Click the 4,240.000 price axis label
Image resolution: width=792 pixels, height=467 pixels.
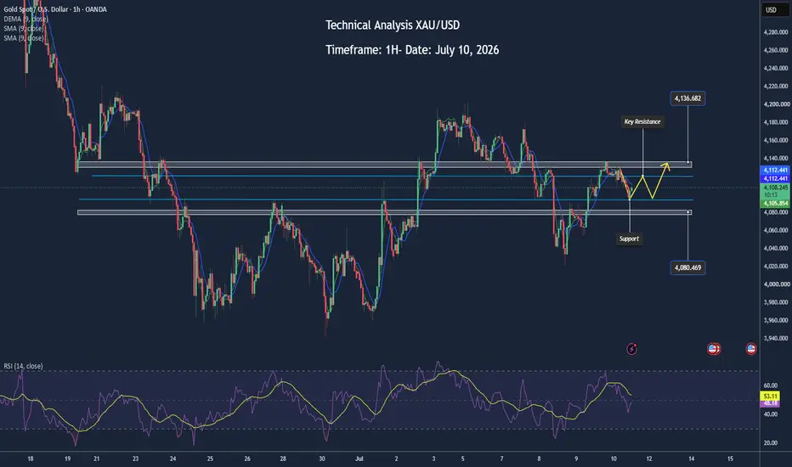pyautogui.click(x=776, y=68)
